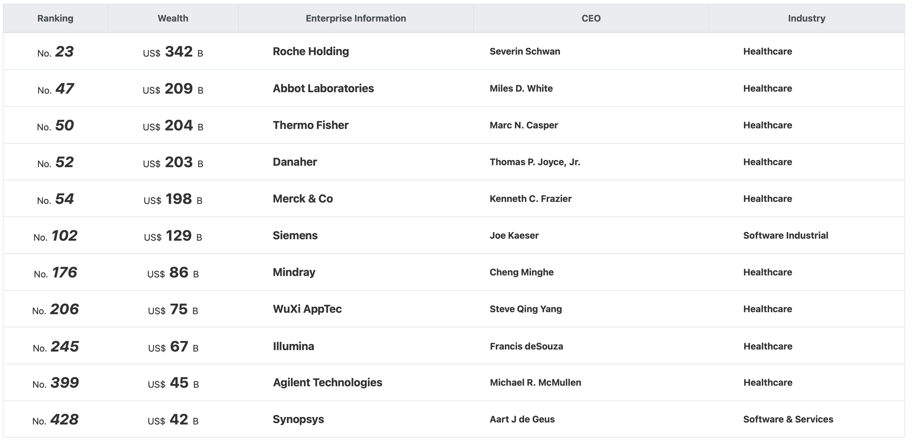
Task: Open the Synopsys company entry
Action: coord(298,420)
